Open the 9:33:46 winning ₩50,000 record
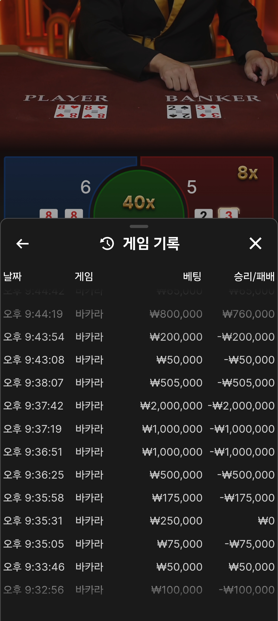The image size is (278, 621). coord(139,567)
